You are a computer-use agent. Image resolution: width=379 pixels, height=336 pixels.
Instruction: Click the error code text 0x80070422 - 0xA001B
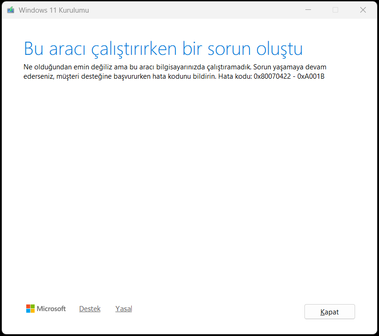coord(289,76)
